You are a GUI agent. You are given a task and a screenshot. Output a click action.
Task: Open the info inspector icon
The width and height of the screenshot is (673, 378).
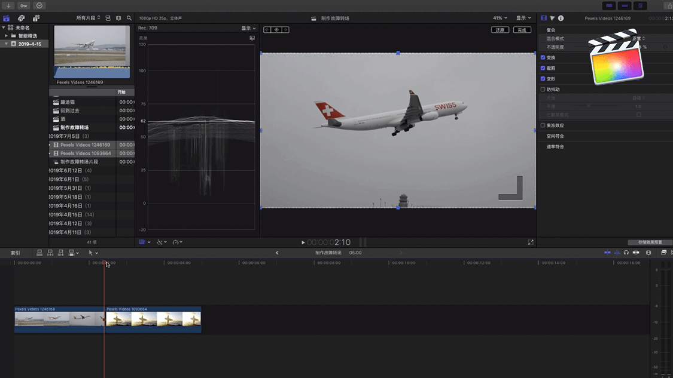561,19
